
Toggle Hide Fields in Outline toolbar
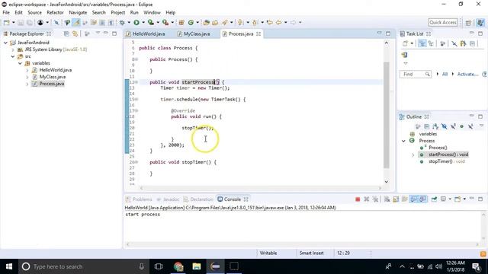444,126
